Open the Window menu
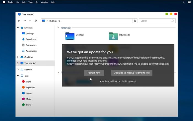The height and width of the screenshot is (121, 193). click(x=44, y=2)
